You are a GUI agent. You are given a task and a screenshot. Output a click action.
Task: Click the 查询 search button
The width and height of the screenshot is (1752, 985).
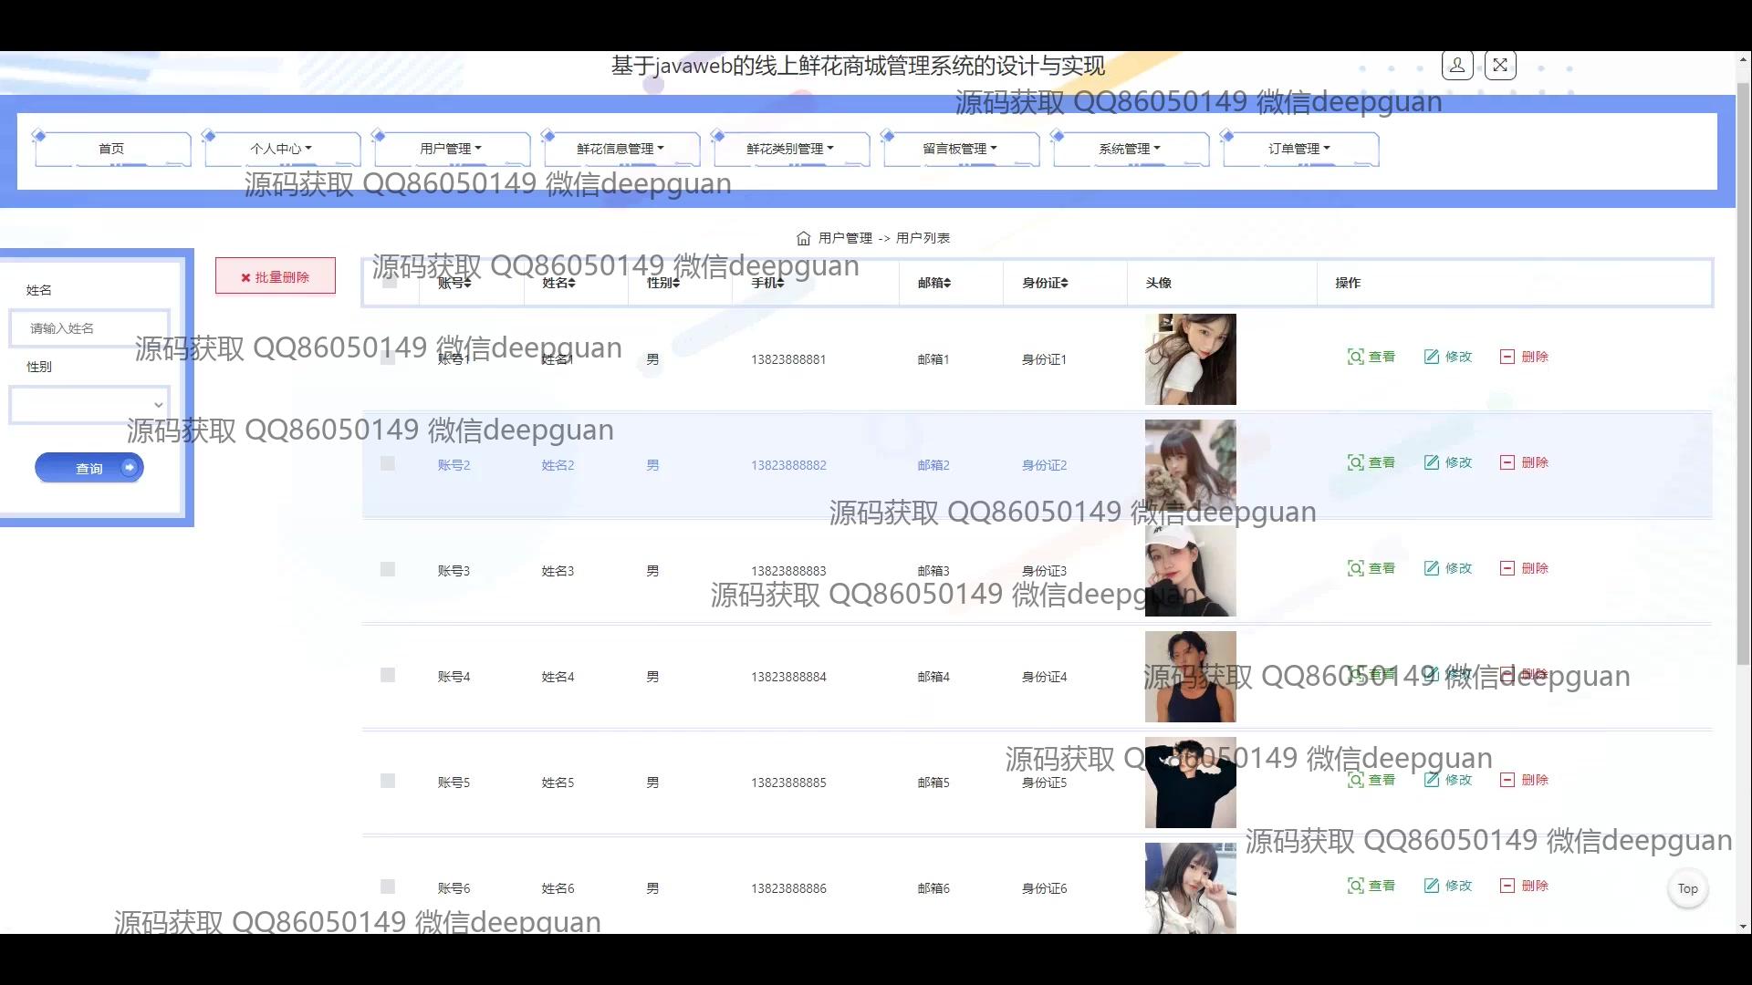tap(89, 467)
